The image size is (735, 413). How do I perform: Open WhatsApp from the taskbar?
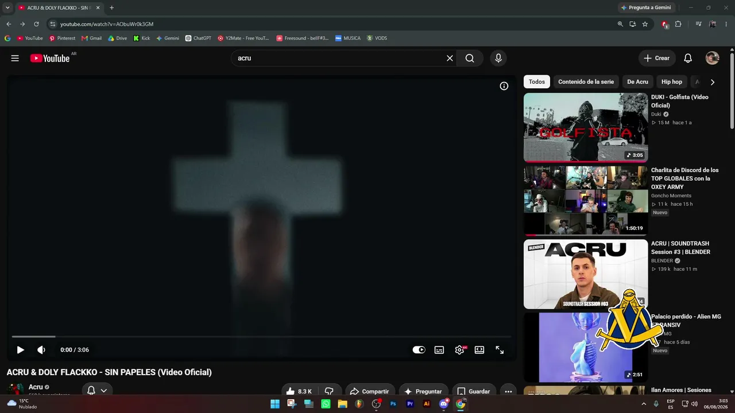326,404
